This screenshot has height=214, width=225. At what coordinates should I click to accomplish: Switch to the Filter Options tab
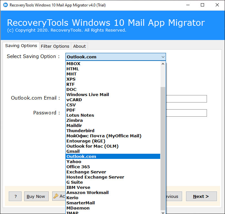point(55,46)
